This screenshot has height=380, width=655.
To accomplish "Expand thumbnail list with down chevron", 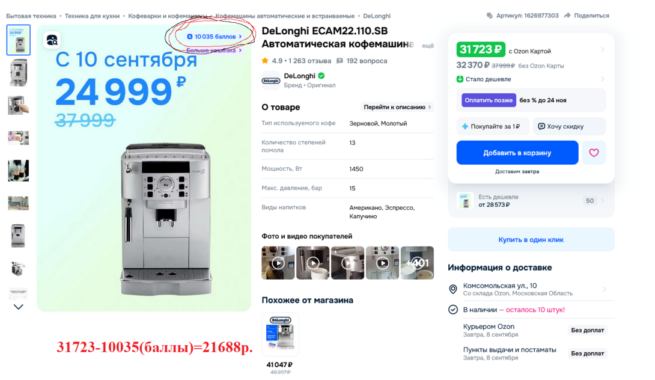I will coord(19,307).
